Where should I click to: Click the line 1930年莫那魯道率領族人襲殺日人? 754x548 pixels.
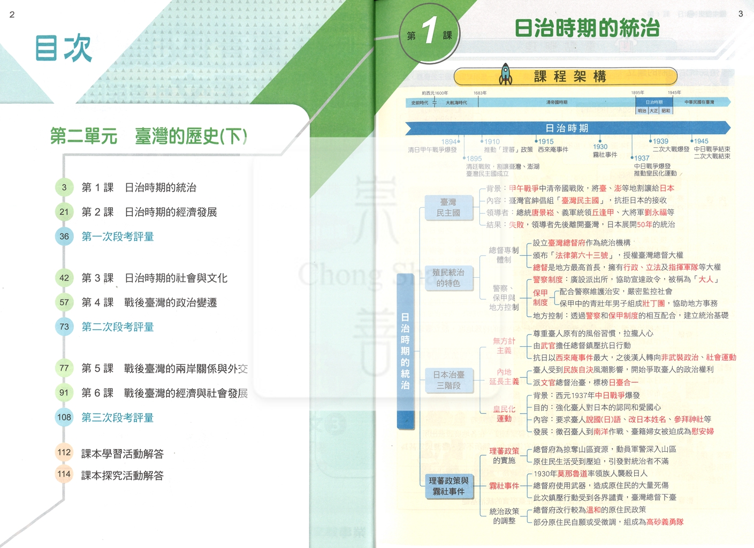pyautogui.click(x=590, y=473)
